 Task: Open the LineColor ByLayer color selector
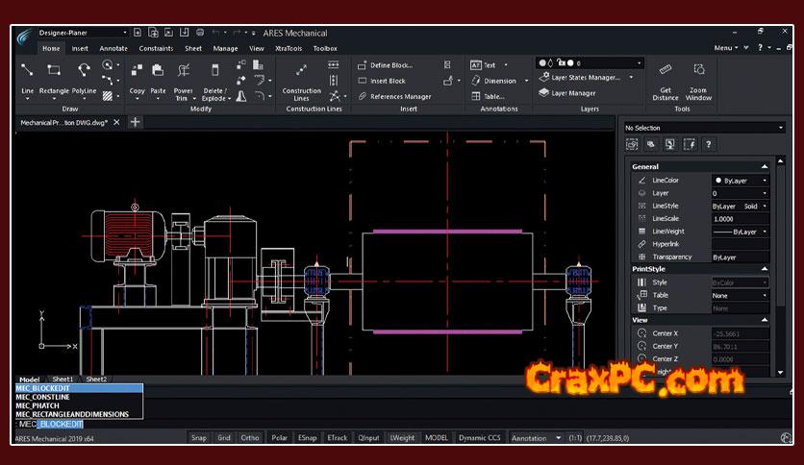pyautogui.click(x=741, y=180)
